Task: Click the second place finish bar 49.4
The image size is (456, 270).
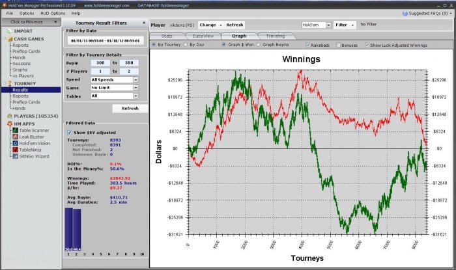Action: (77, 230)
